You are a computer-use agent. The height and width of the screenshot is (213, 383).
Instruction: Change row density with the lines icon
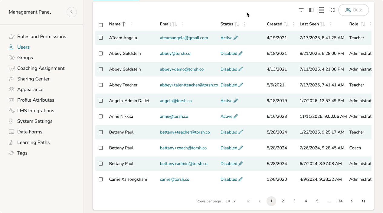(321, 10)
